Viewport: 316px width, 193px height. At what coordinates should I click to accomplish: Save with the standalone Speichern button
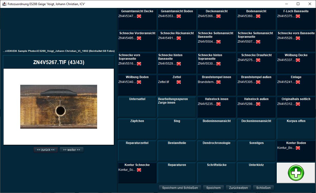pos(213,188)
